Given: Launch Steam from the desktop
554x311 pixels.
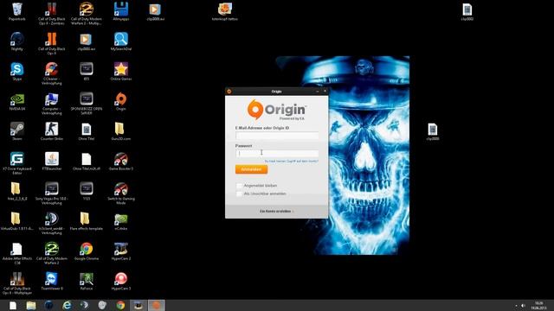Looking at the screenshot, I should [17, 131].
